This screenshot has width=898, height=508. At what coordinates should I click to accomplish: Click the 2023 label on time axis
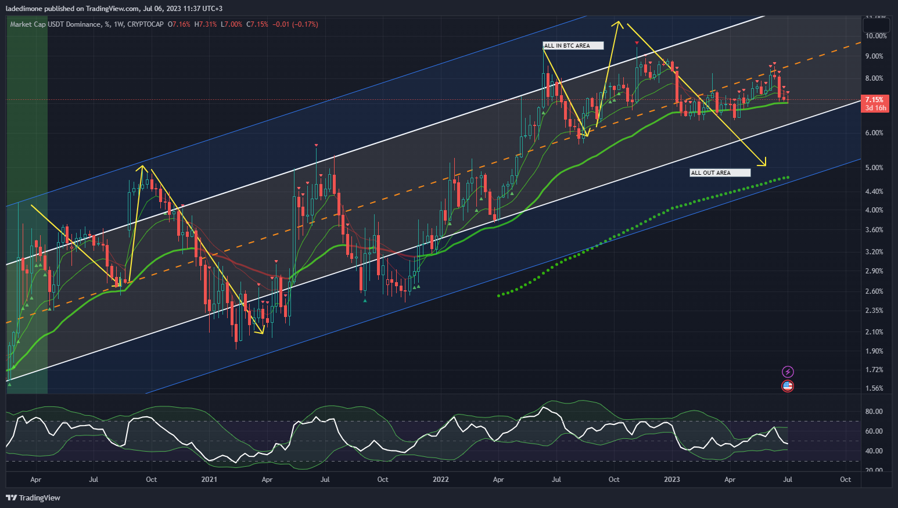672,480
